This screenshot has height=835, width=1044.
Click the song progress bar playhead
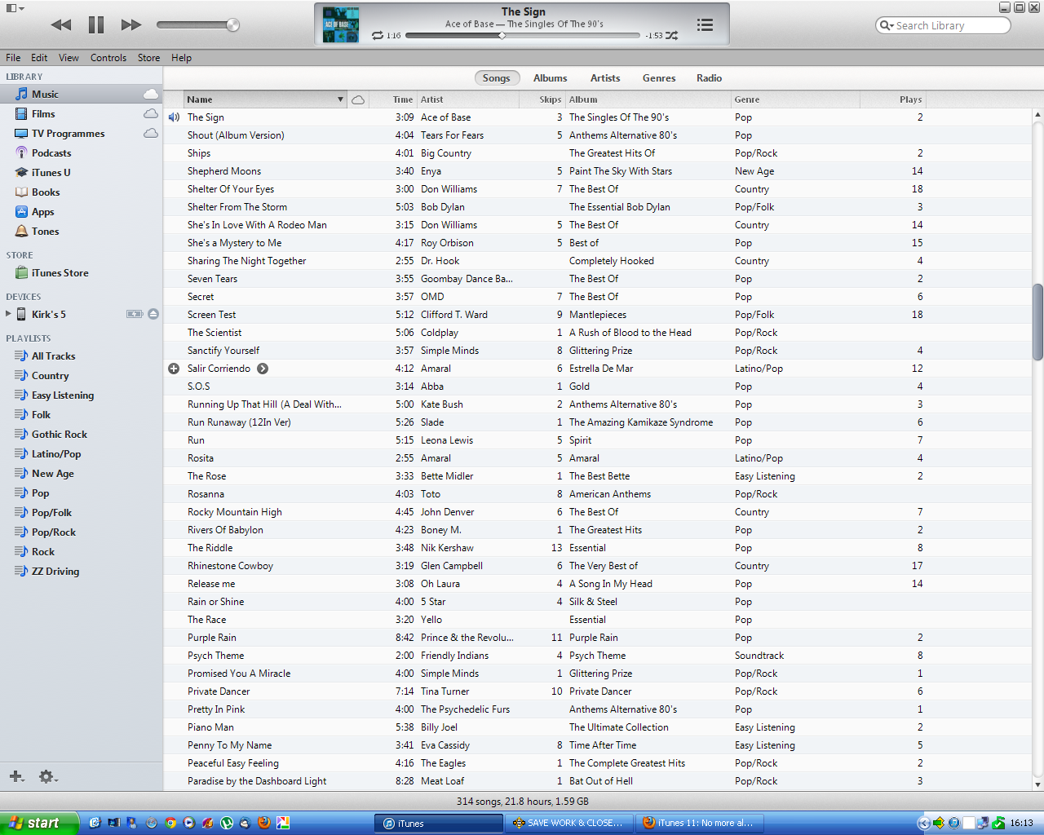[502, 36]
